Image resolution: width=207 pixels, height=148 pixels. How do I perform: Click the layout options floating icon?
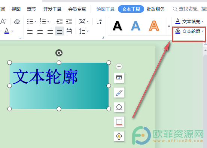coord(119,78)
